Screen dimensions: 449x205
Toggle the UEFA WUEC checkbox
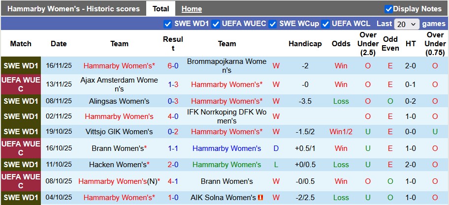[216, 24]
